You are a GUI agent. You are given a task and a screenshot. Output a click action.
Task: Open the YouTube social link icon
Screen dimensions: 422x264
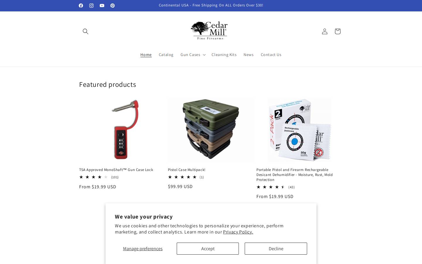click(102, 6)
